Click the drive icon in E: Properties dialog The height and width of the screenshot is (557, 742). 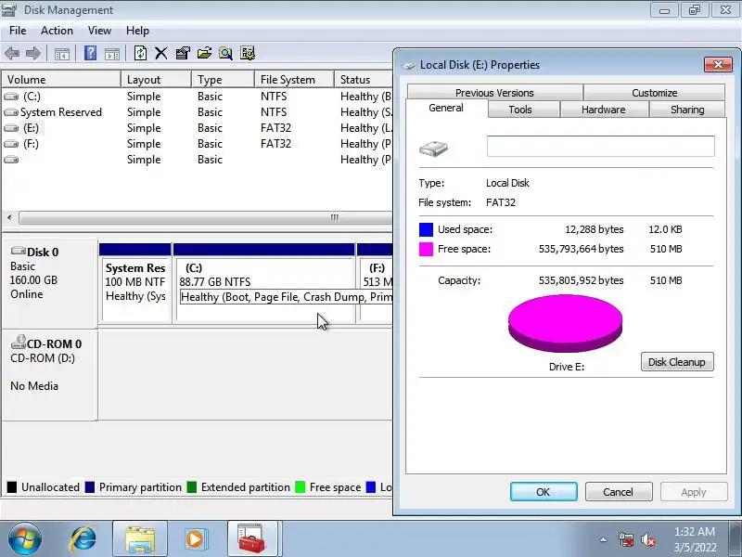[x=433, y=149]
